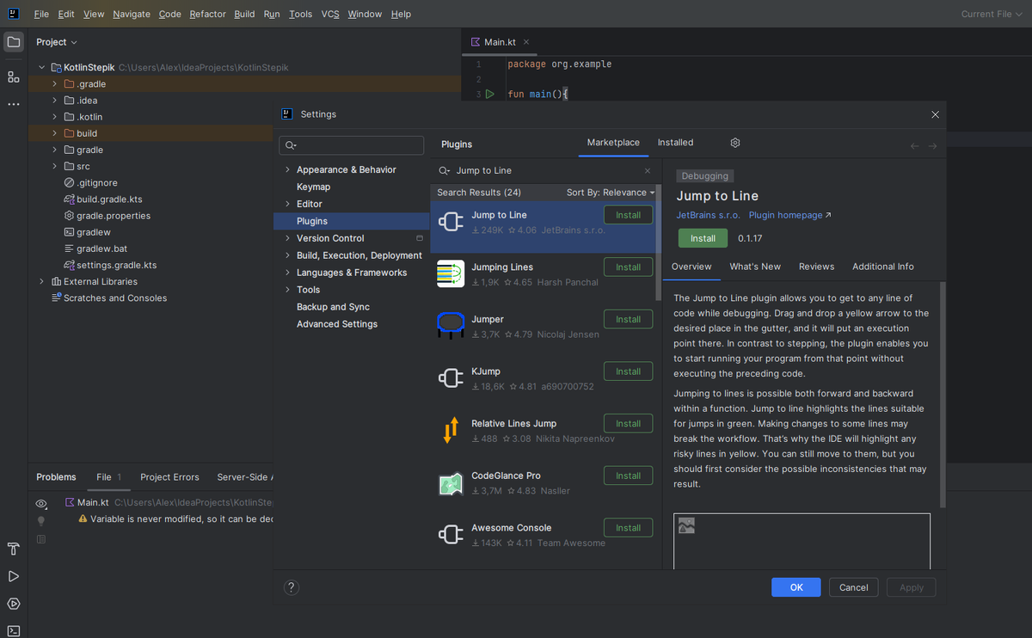Open Settings help question mark
Screen dimensions: 1032x638
coord(292,587)
